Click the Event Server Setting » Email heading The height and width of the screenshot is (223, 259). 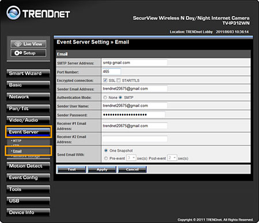[x=93, y=42]
